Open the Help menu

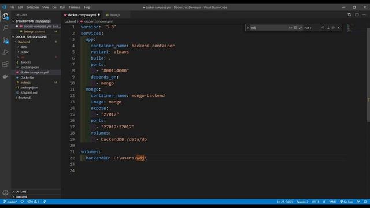[87, 7]
